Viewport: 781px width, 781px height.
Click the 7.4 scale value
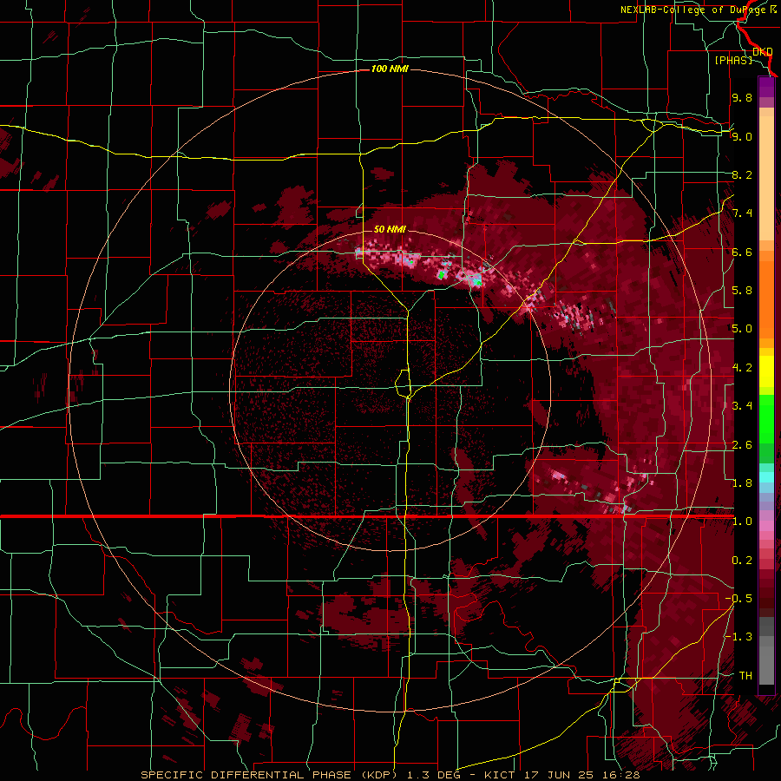tap(742, 213)
